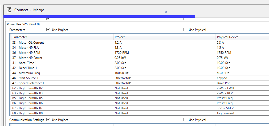Click the physical value 2-Wire FWD
The image size is (269, 126).
coord(225,88)
